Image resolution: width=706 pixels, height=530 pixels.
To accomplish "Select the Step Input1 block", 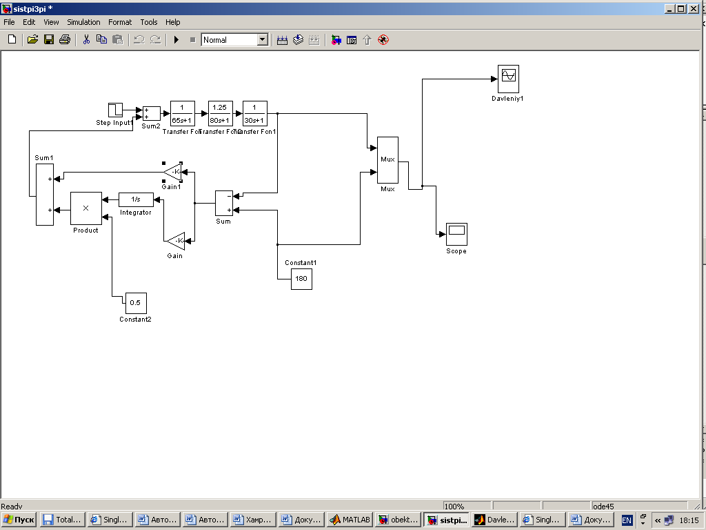I will click(115, 110).
